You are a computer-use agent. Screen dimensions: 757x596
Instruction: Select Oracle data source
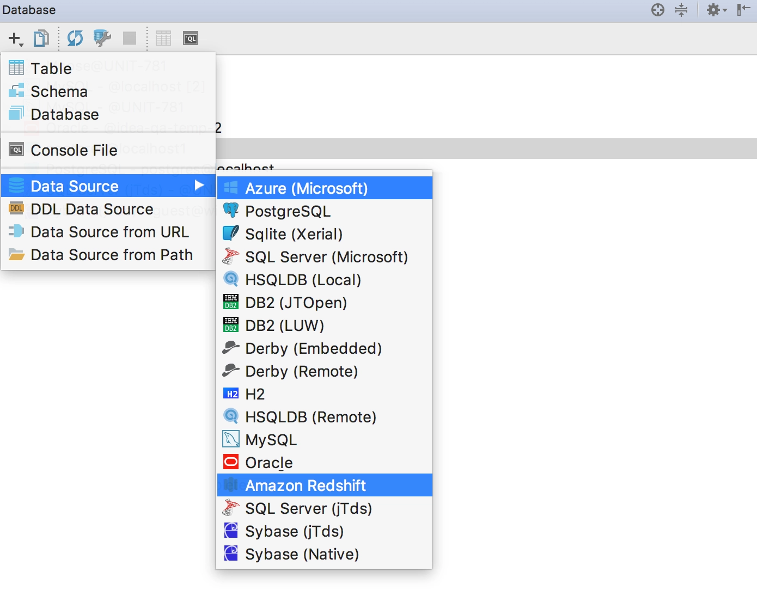point(325,463)
